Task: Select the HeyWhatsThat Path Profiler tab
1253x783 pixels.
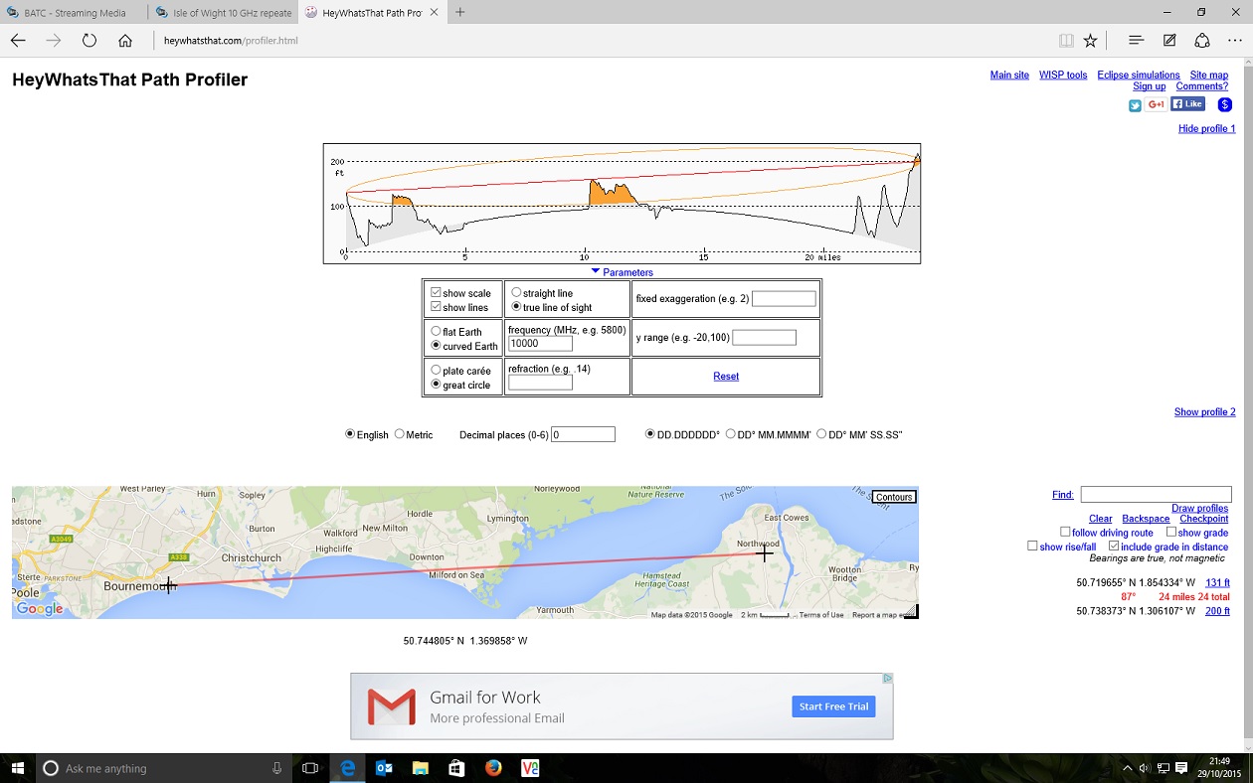Action: (371, 13)
